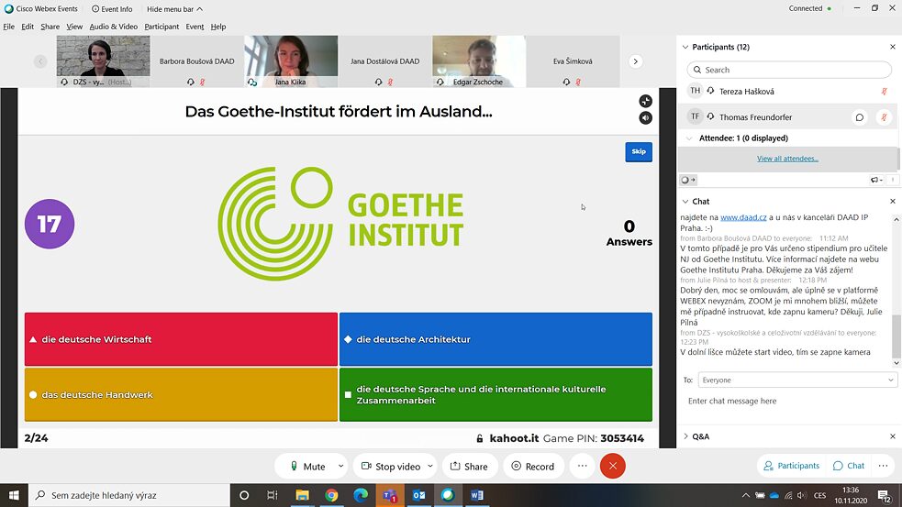Click Enter chat message field

pyautogui.click(x=789, y=401)
